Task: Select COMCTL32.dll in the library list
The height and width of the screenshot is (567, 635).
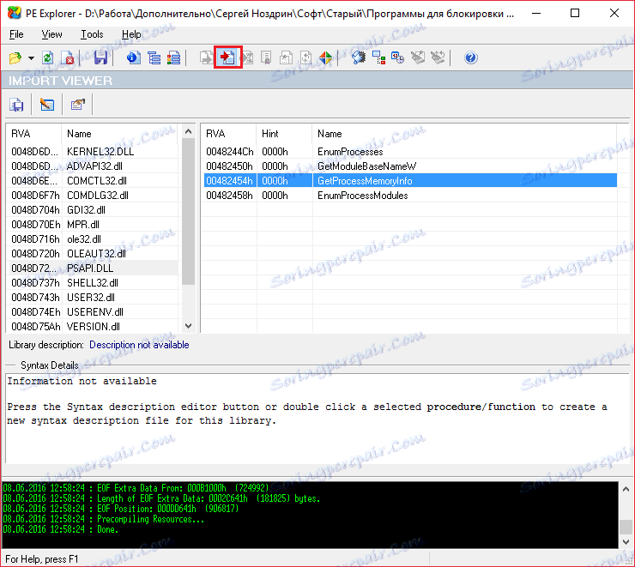Action: coord(93,180)
